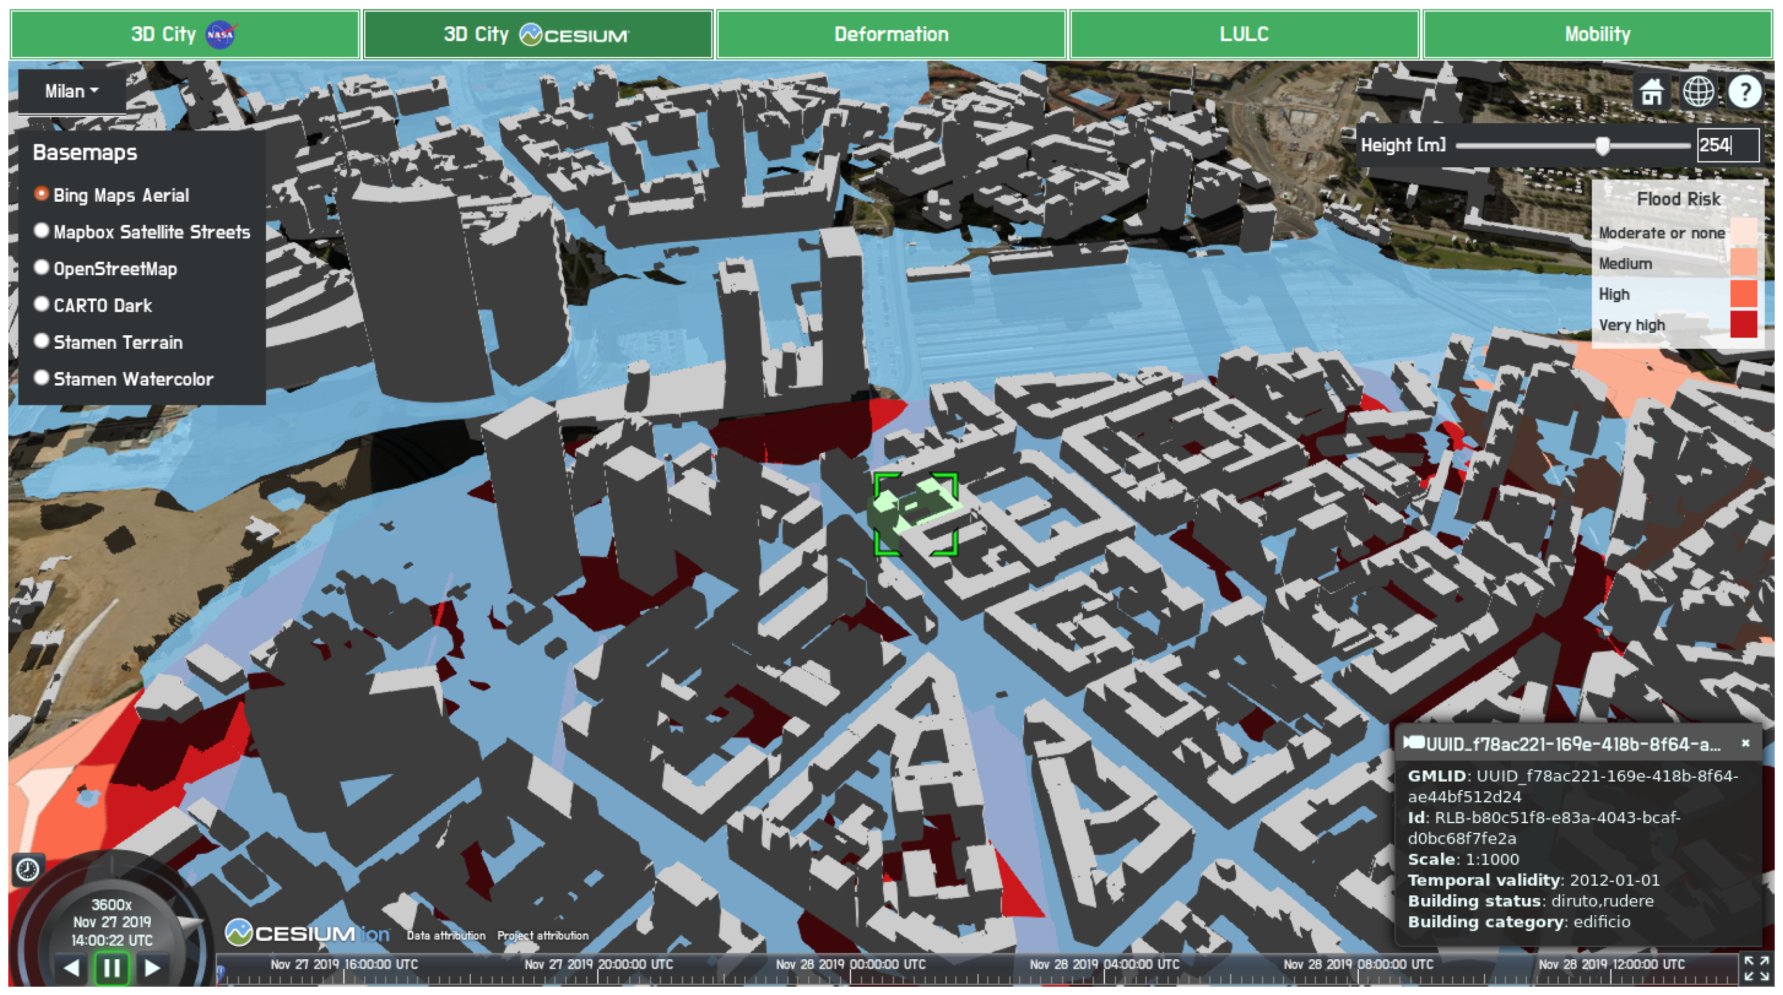
Task: Choose CARTO Dark basemap
Action: coord(42,305)
